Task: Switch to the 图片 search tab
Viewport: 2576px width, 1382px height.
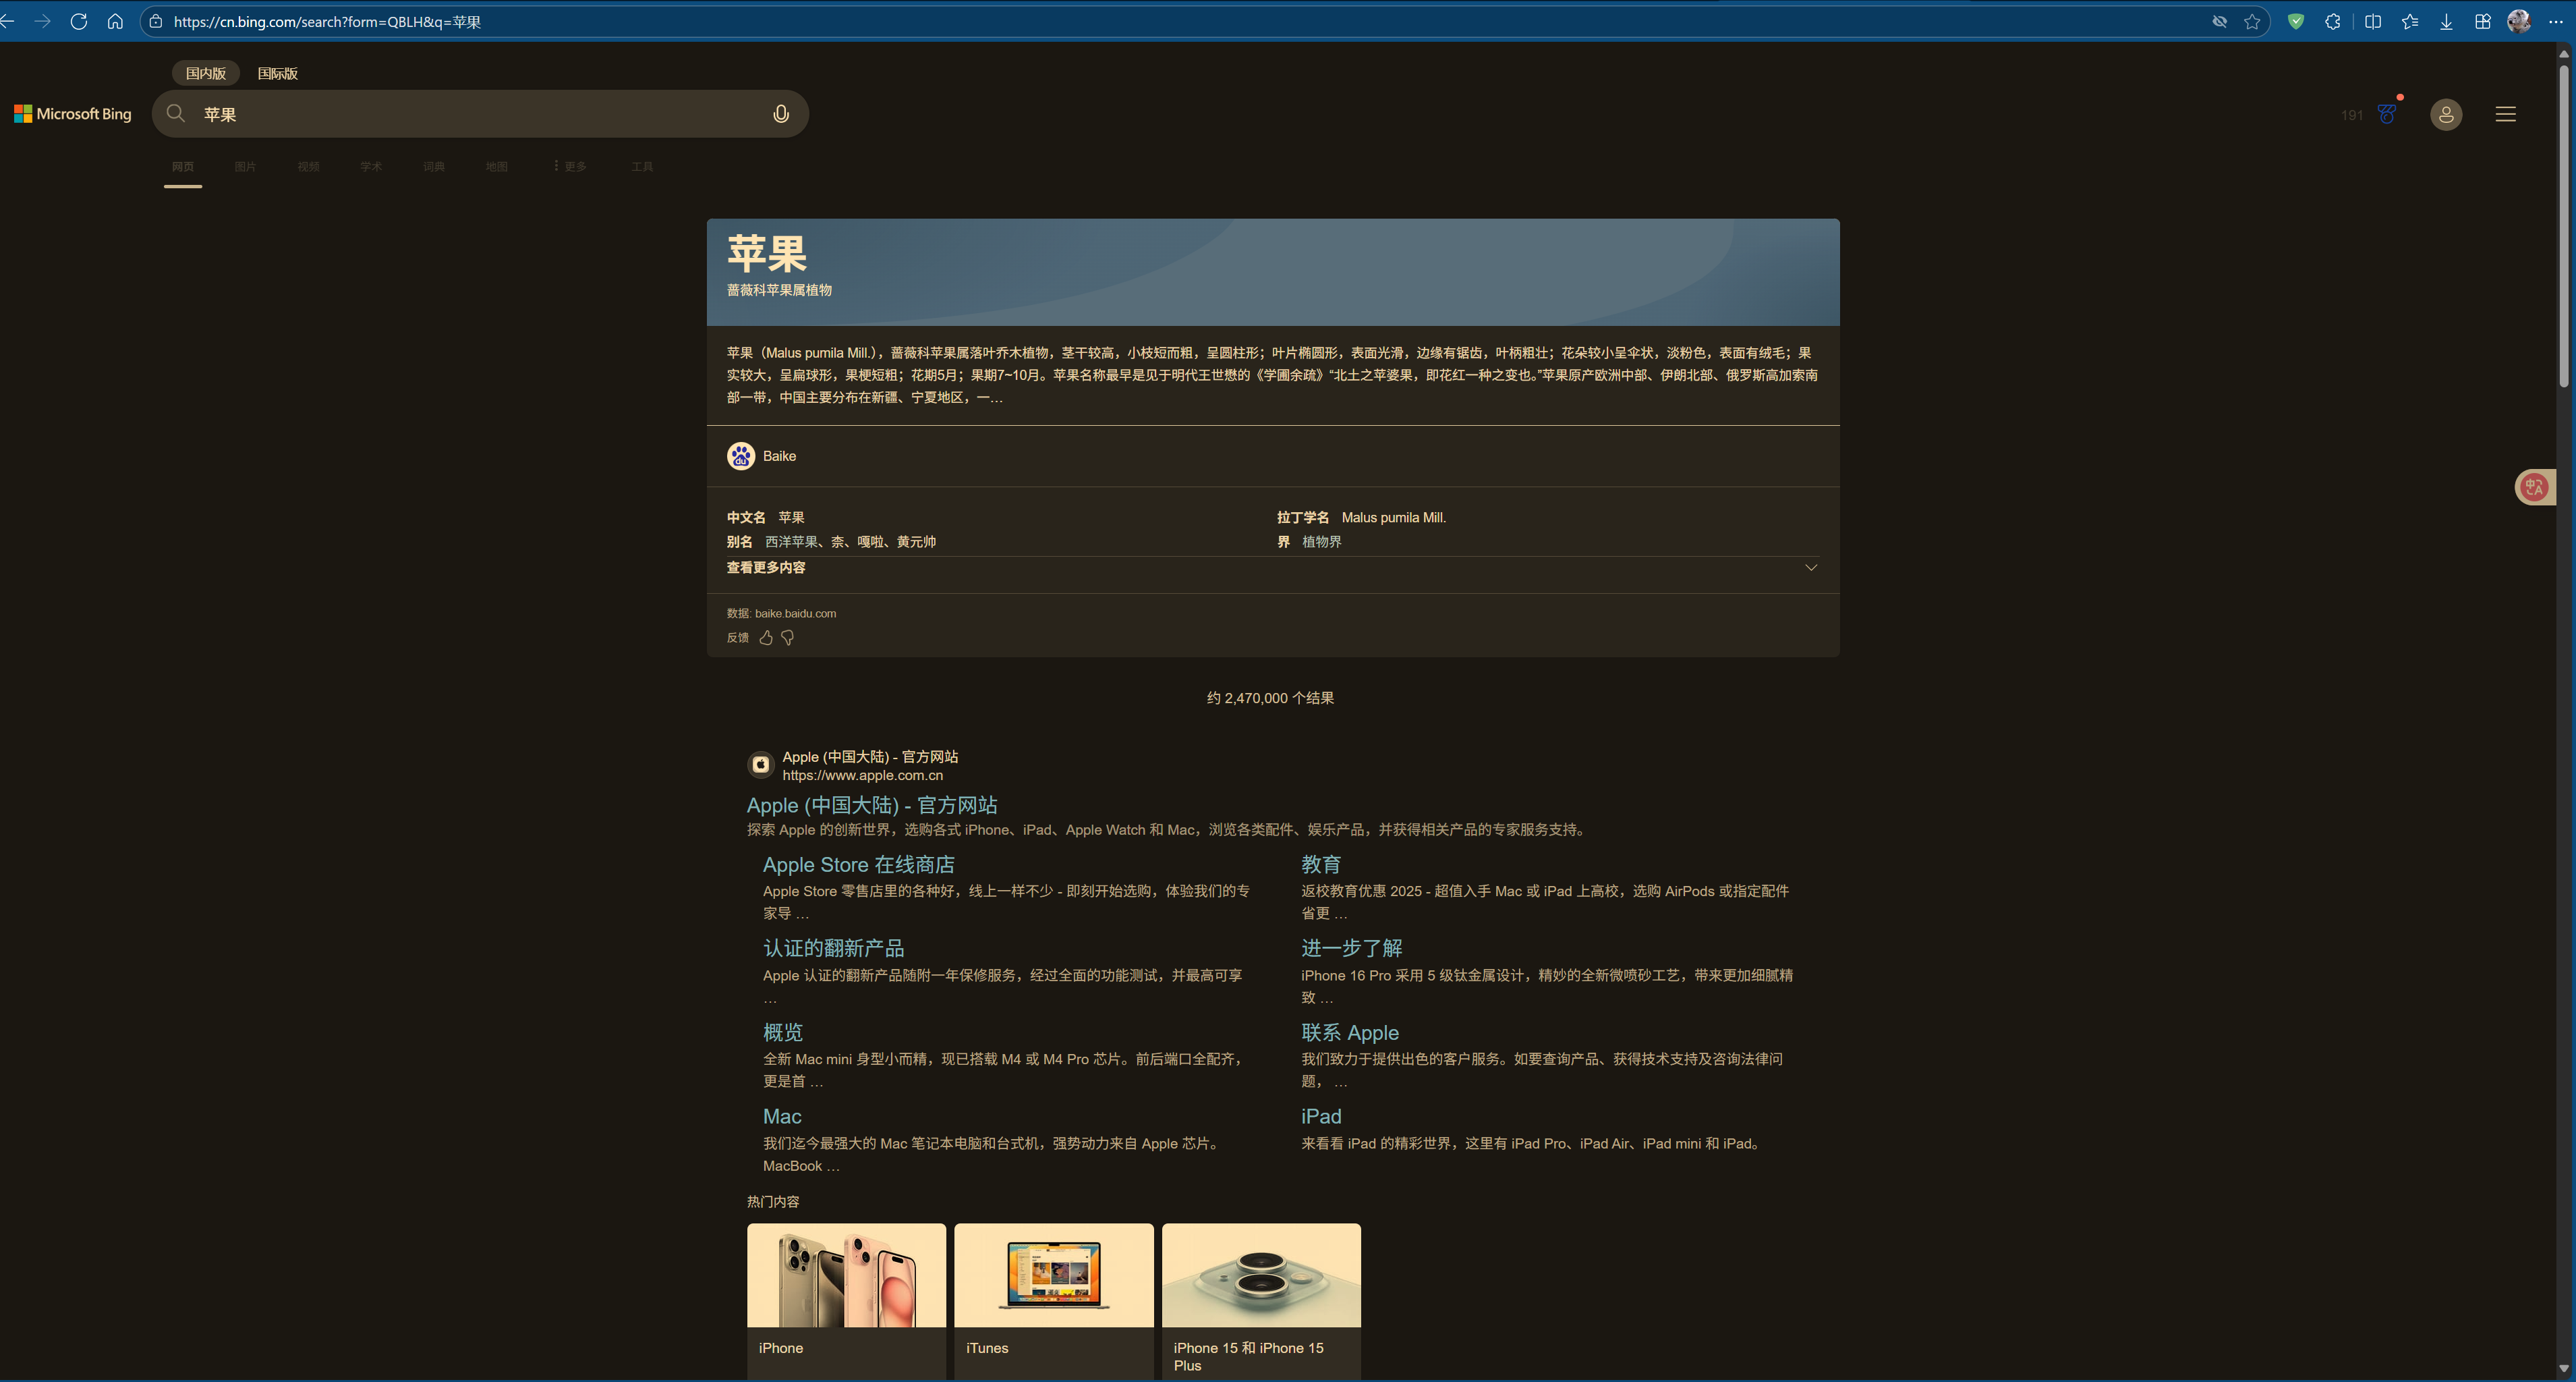Action: 245,166
